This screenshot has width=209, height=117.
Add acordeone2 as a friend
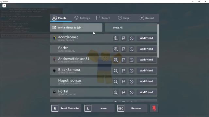(x=147, y=38)
